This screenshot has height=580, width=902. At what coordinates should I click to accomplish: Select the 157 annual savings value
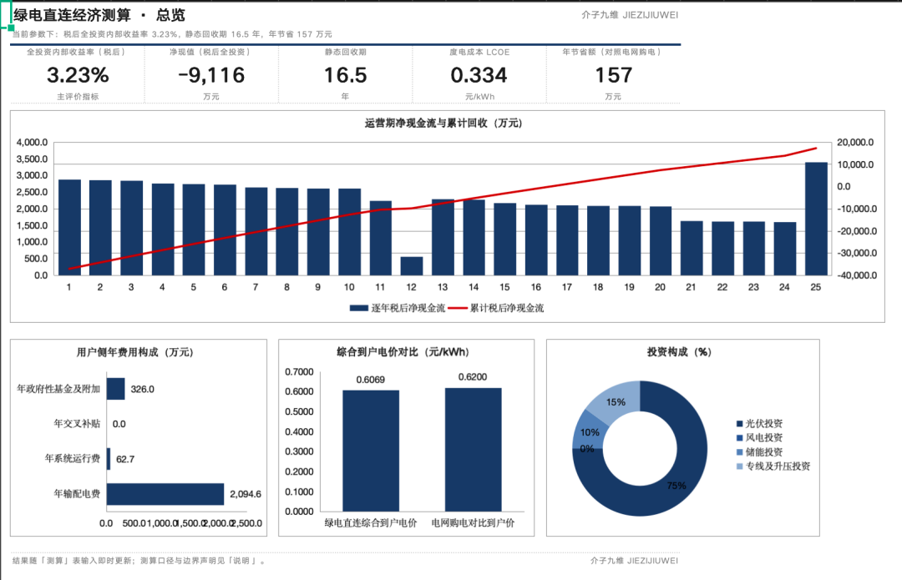click(x=613, y=75)
